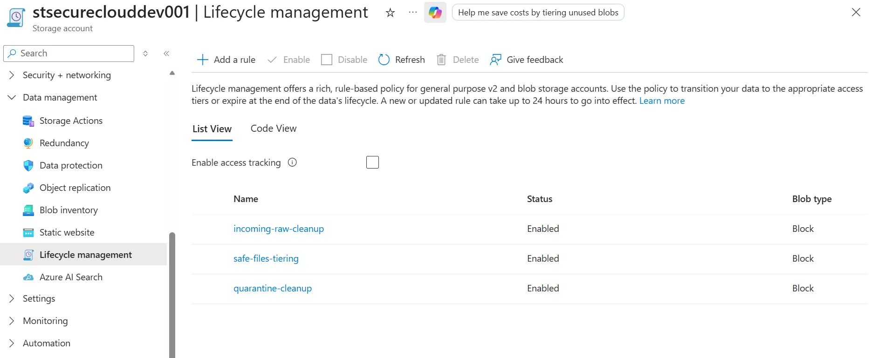Sort by the Name column header
Viewport: 871px width, 358px height.
coord(246,199)
